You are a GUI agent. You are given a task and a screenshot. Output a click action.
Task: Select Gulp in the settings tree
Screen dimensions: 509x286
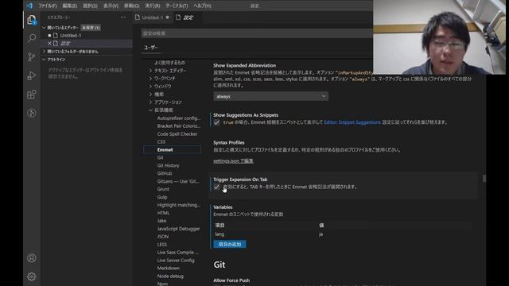(x=162, y=197)
